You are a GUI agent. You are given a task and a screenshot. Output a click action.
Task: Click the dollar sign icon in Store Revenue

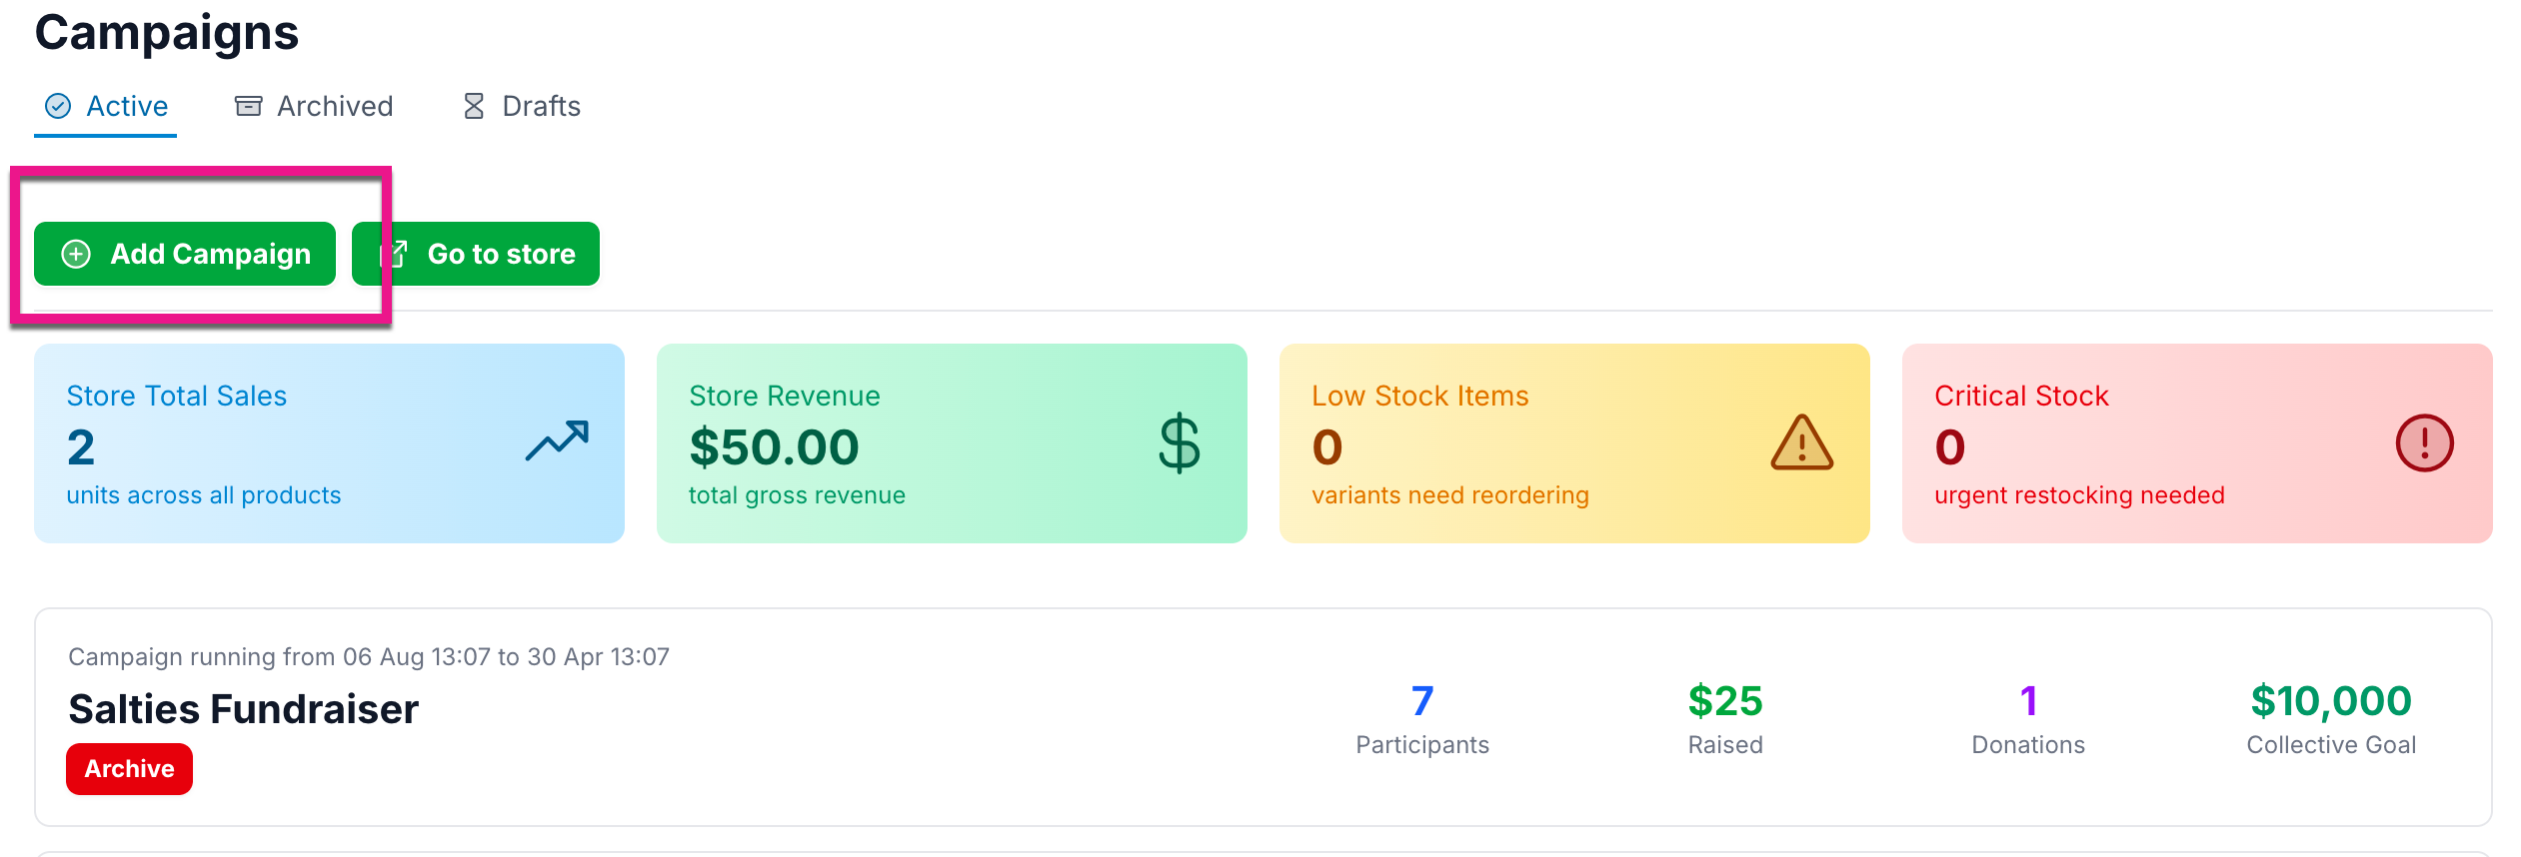tap(1180, 442)
